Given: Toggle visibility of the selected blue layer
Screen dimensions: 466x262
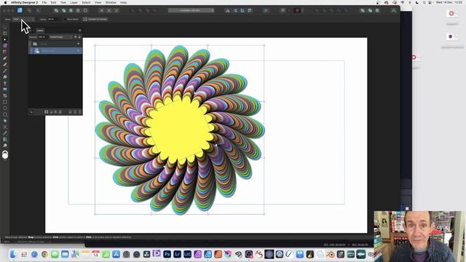Looking at the screenshot, I should (79, 51).
